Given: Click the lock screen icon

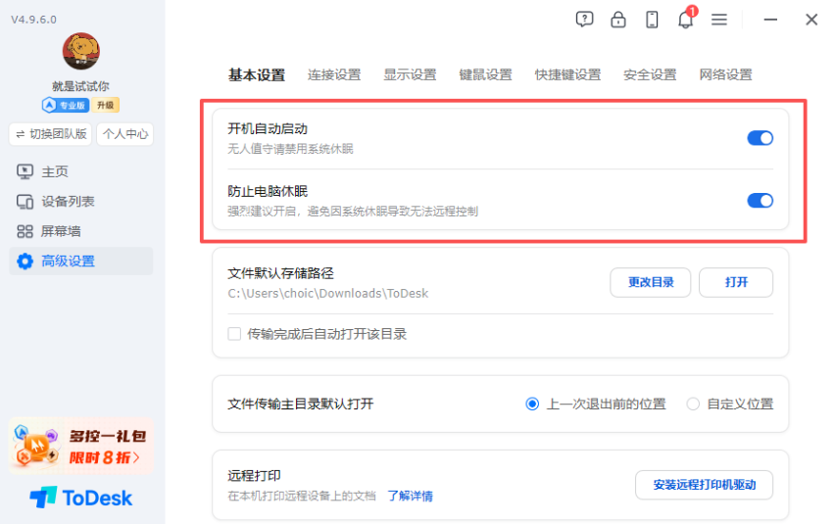Looking at the screenshot, I should pyautogui.click(x=617, y=20).
